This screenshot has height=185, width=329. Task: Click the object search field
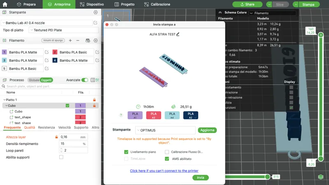(50, 86)
